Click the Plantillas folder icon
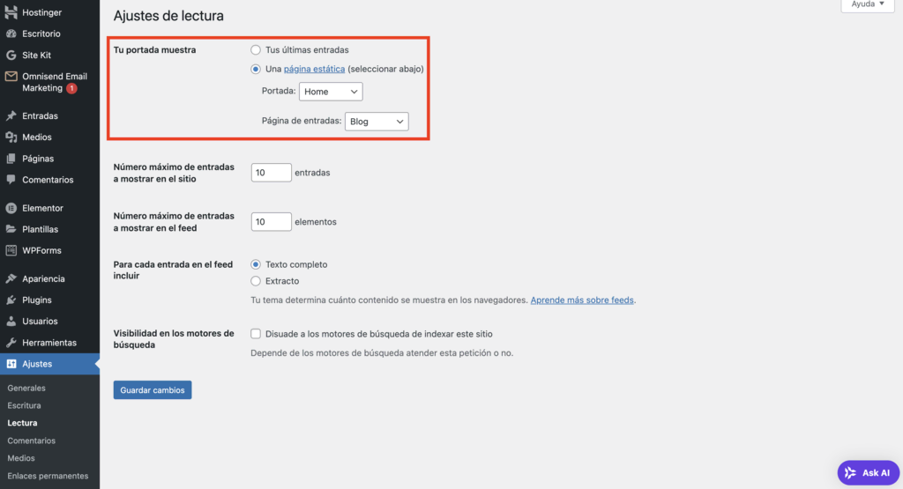Viewport: 903px width, 489px height. pos(11,229)
